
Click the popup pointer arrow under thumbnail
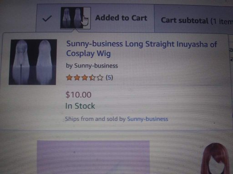pos(76,31)
